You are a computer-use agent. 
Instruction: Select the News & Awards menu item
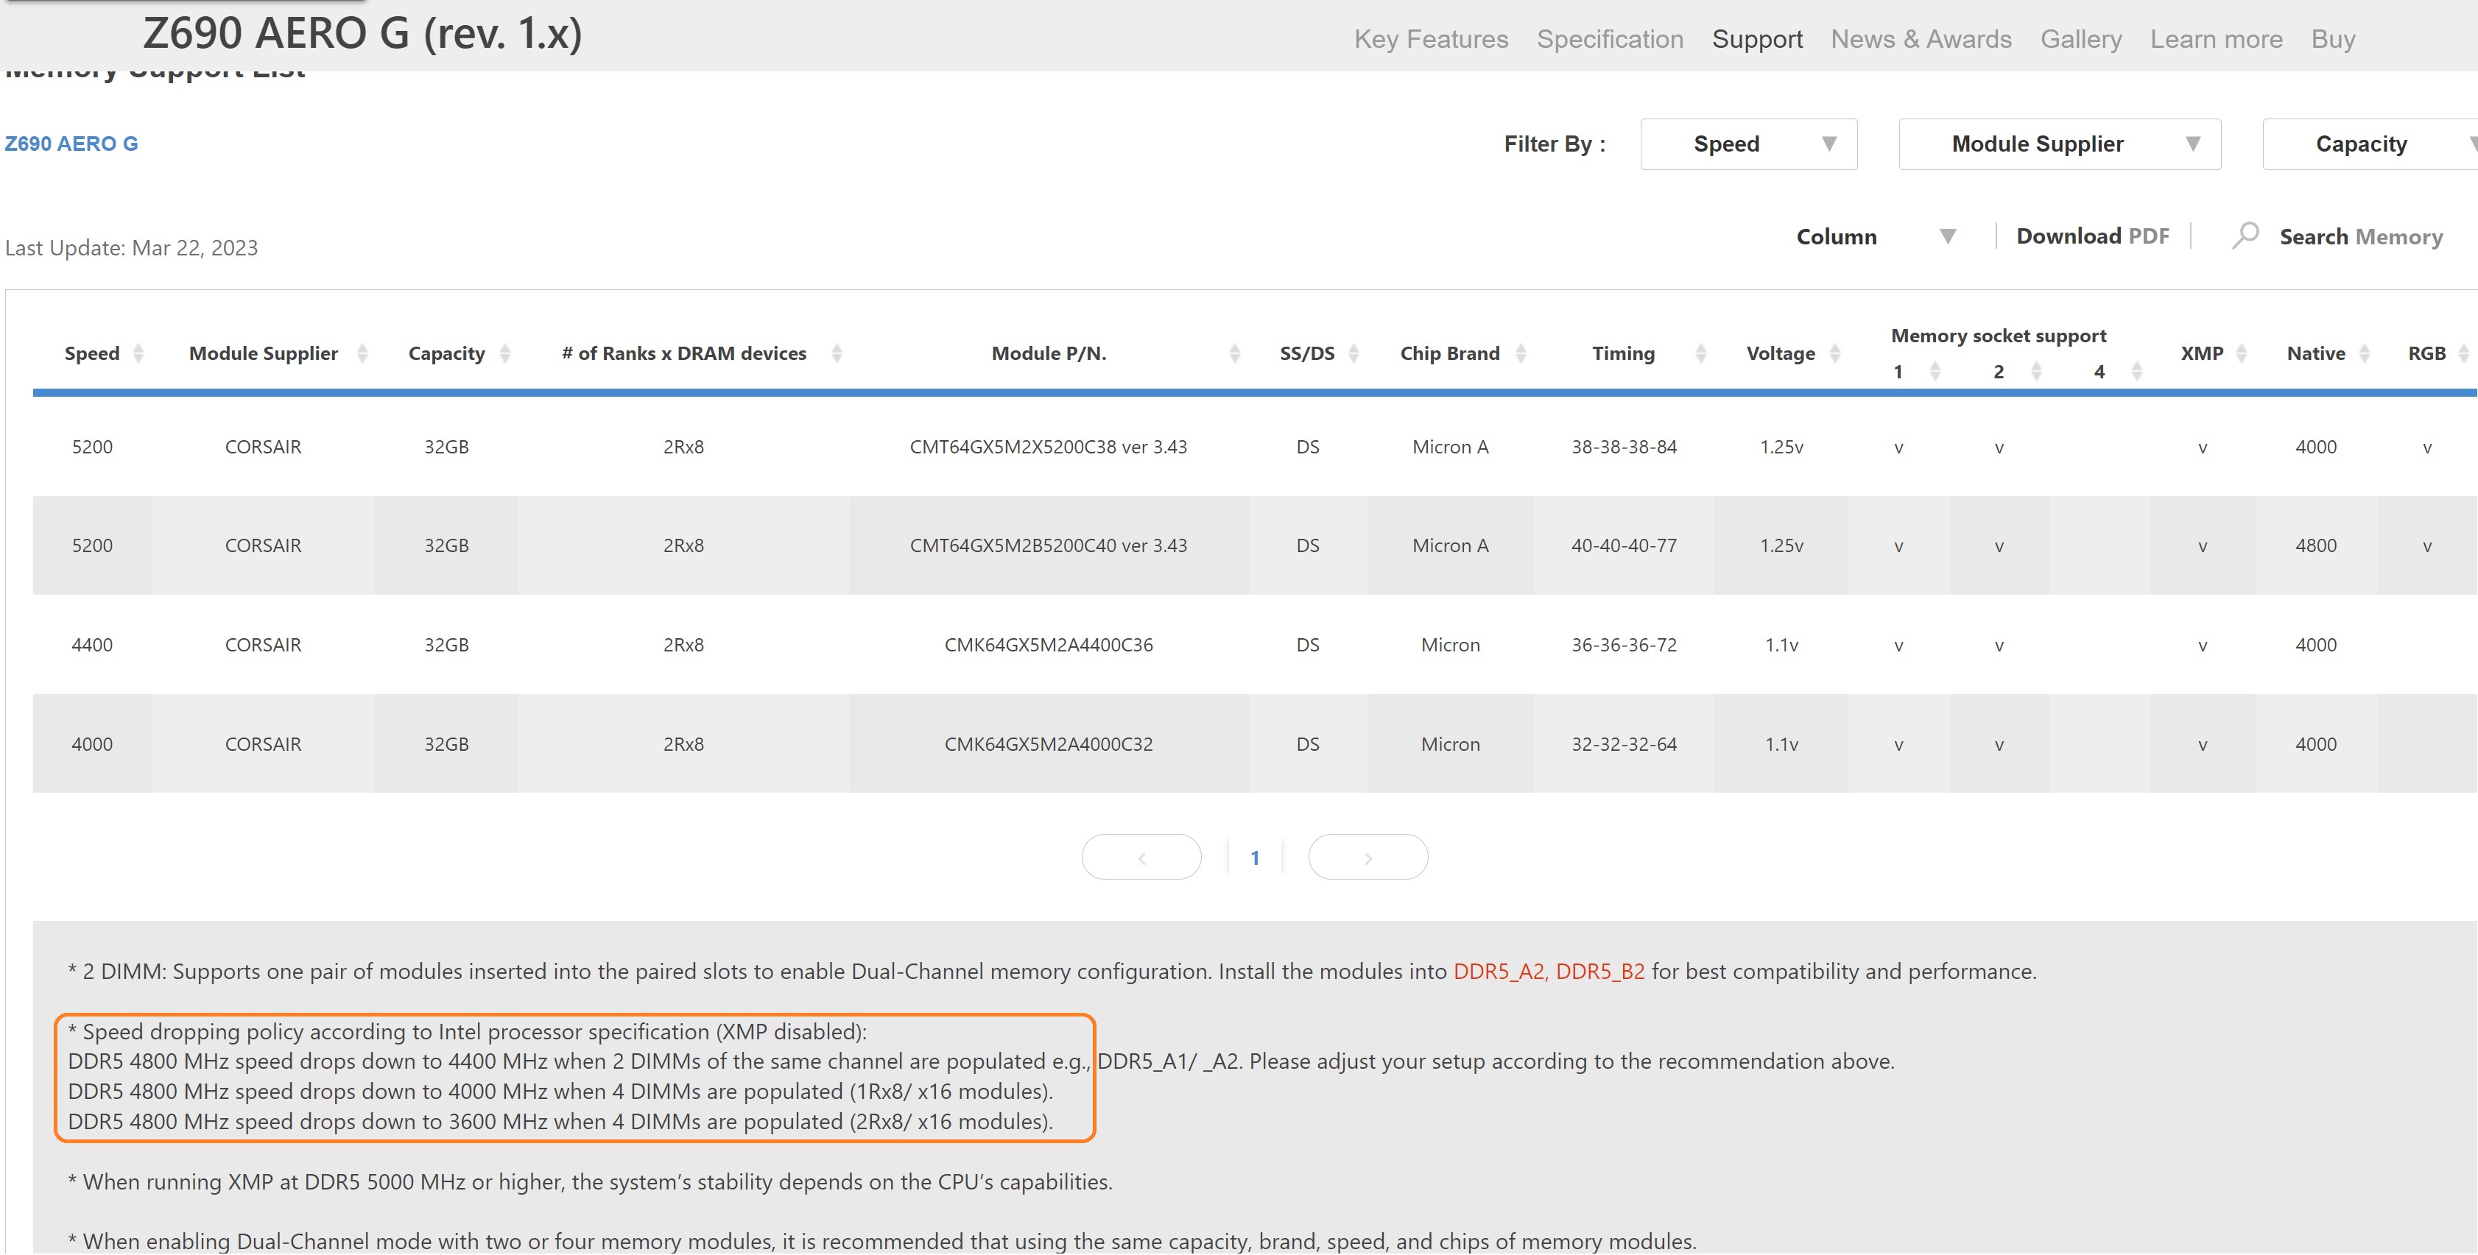click(x=1921, y=38)
